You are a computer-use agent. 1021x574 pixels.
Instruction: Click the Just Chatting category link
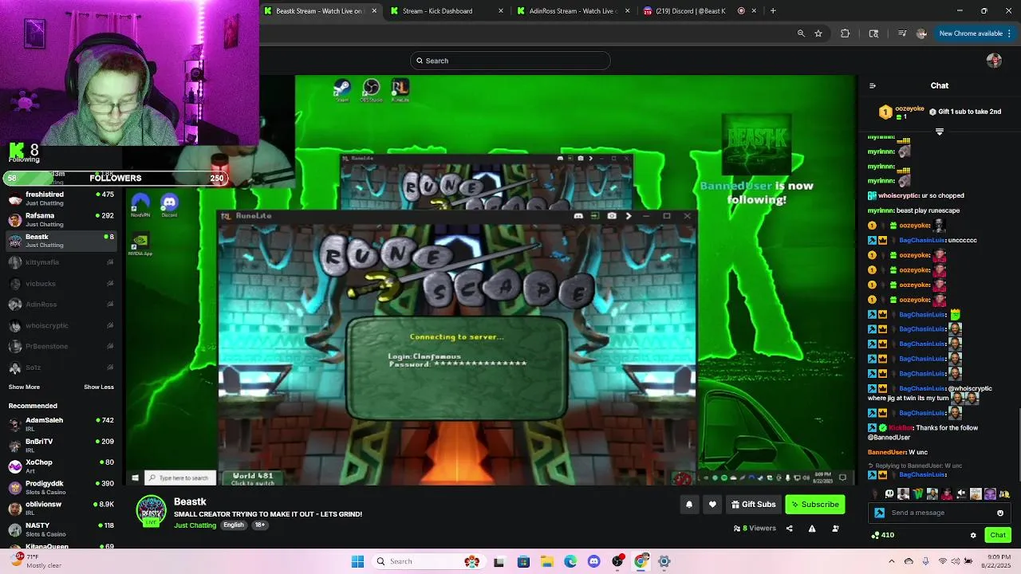point(195,525)
